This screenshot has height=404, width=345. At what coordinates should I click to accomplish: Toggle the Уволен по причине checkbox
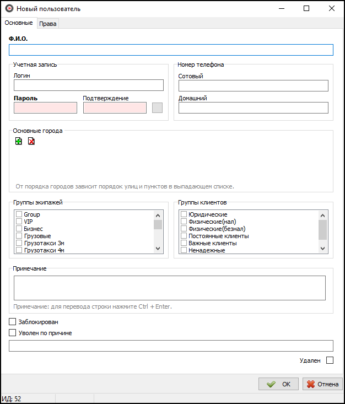pyautogui.click(x=13, y=333)
